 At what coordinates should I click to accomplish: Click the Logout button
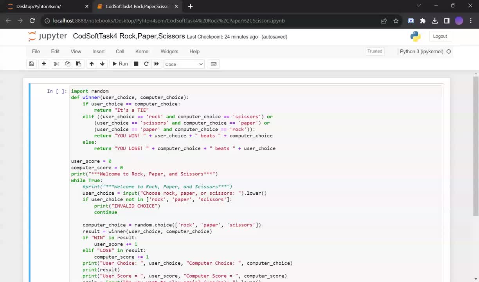(x=440, y=36)
